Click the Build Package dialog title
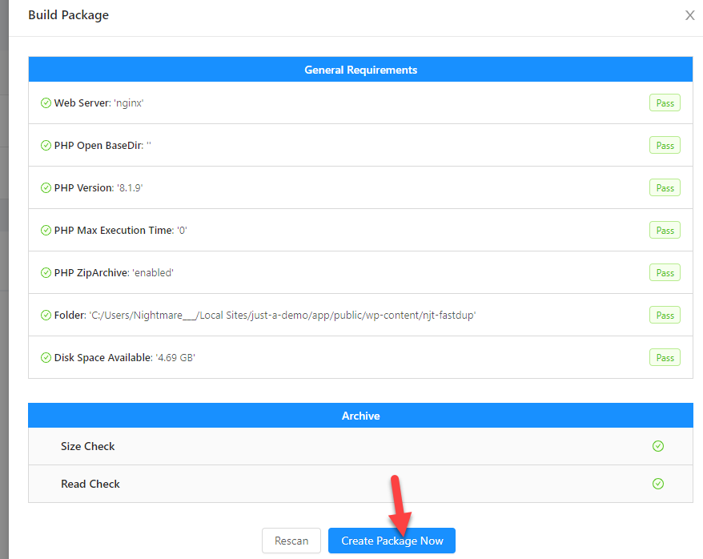Image resolution: width=703 pixels, height=559 pixels. coord(69,15)
